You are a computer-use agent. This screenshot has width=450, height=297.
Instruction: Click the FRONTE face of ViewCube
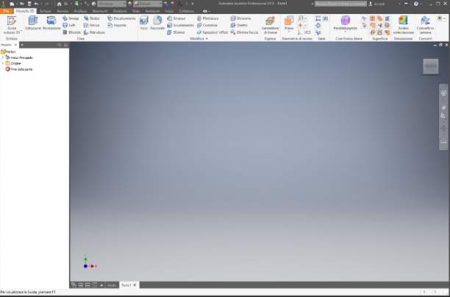tap(430, 66)
